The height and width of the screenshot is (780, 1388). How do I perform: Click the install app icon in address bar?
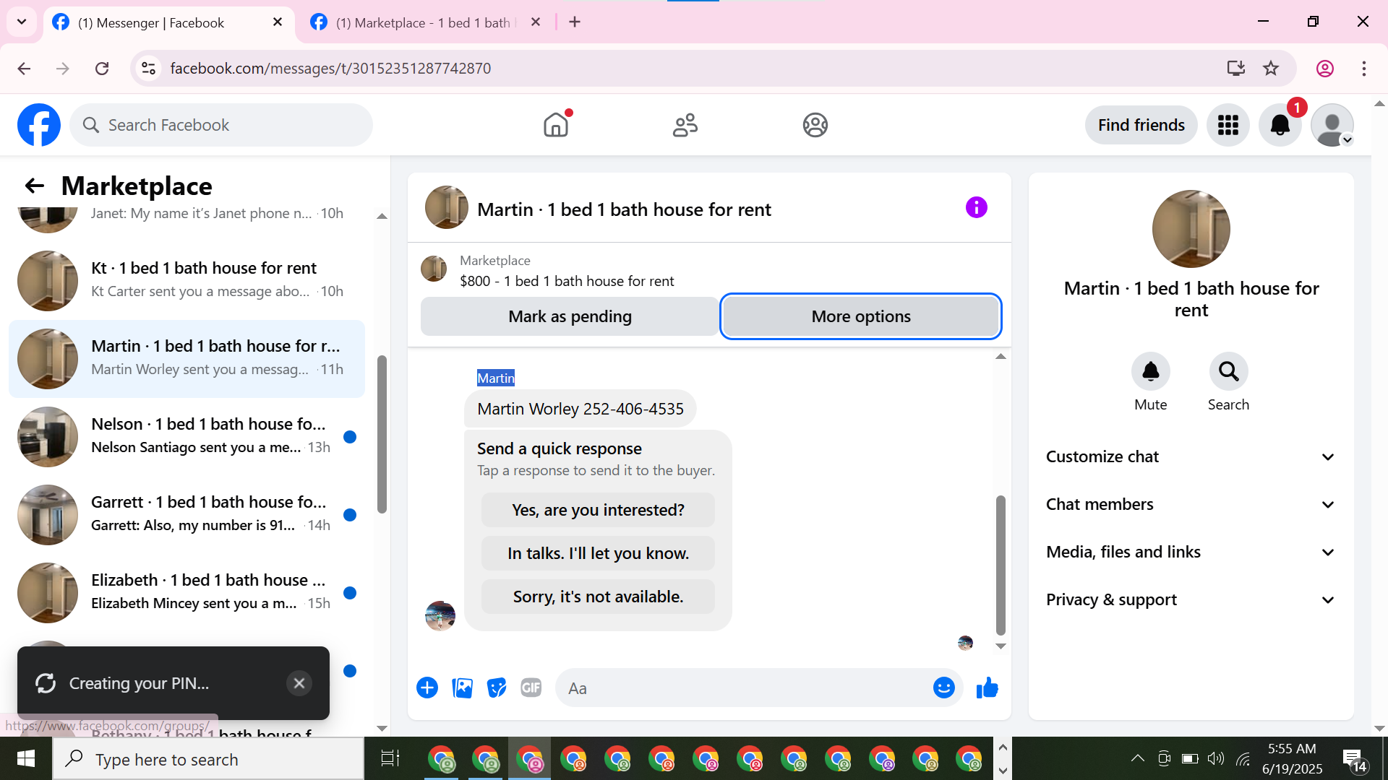[1235, 68]
